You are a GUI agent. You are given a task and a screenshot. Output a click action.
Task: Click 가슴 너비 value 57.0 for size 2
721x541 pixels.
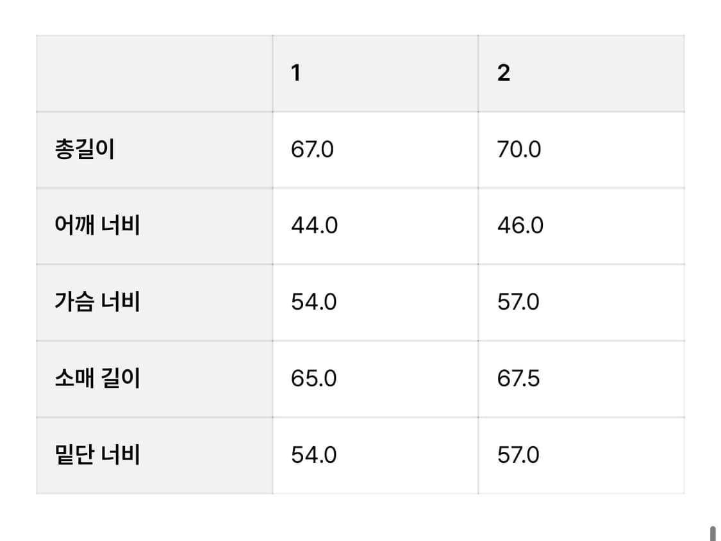click(x=518, y=302)
